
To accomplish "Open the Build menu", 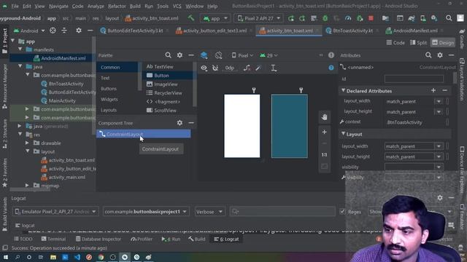I will [x=135, y=6].
